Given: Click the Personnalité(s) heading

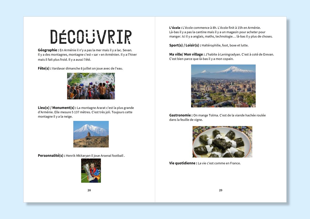Looking at the screenshot, I should coord(51,156).
